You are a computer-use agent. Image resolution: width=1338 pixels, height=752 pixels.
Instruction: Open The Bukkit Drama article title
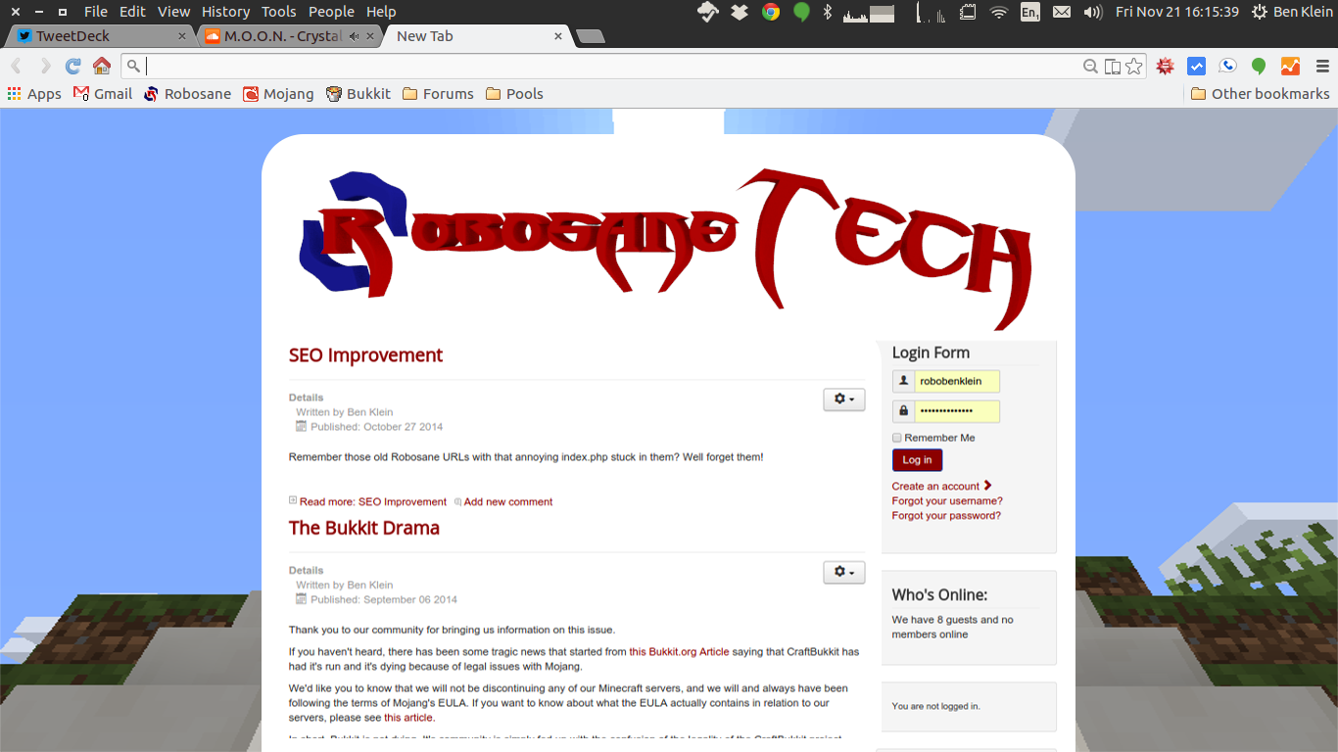pos(363,528)
